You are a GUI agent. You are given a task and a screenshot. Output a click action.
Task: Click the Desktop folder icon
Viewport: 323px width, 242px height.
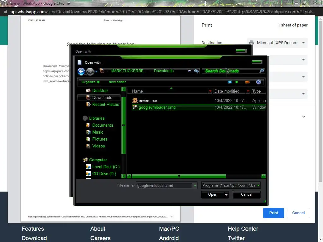pyautogui.click(x=88, y=90)
